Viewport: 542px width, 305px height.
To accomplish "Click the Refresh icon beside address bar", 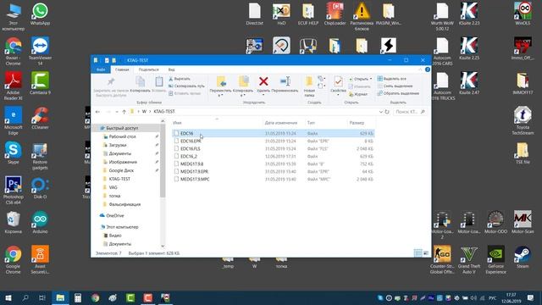I will point(387,112).
